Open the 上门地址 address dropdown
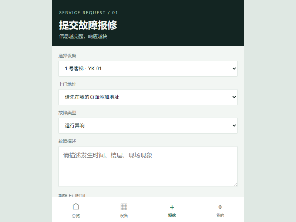This screenshot has width=296, height=222. tap(148, 97)
